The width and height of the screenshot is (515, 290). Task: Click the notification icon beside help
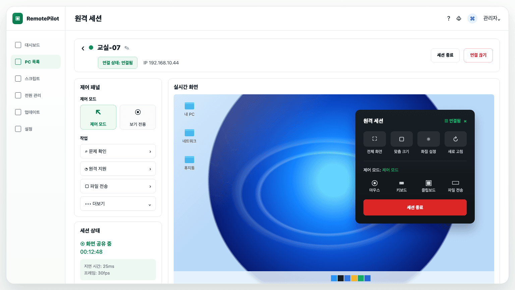pos(459,18)
